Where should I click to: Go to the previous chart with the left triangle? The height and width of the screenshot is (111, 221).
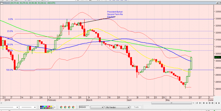click(216, 103)
